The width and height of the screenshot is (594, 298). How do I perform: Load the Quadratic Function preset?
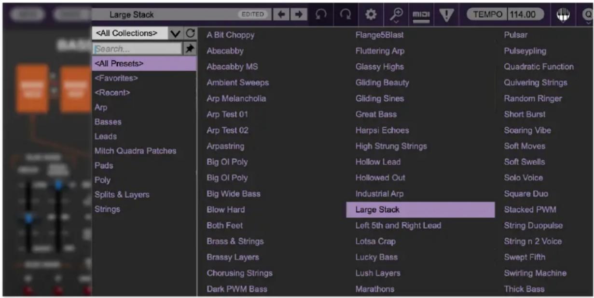click(539, 67)
